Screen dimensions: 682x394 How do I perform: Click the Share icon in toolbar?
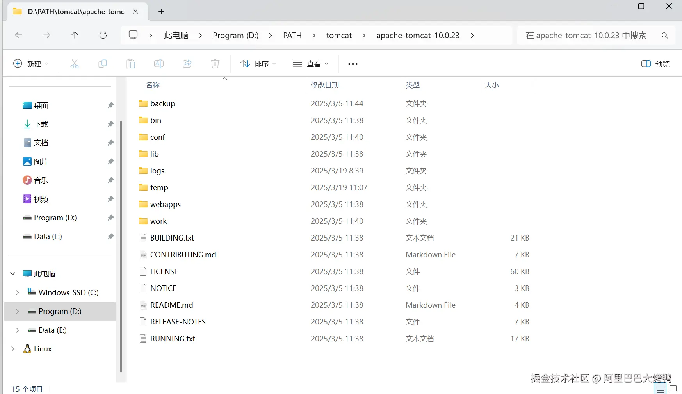point(187,64)
